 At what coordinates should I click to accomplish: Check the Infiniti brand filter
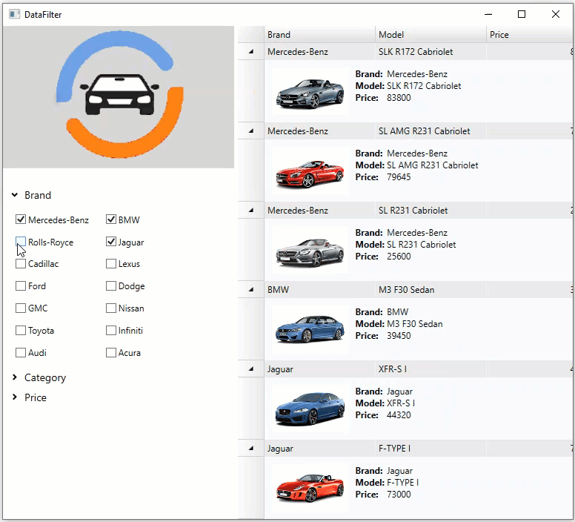point(110,331)
